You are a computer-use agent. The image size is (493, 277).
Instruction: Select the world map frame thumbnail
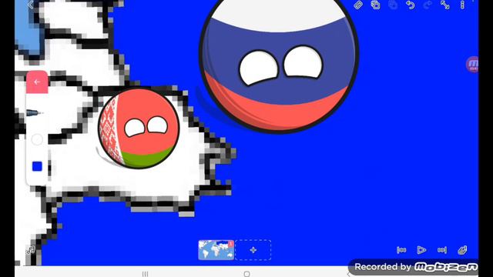[216, 250]
